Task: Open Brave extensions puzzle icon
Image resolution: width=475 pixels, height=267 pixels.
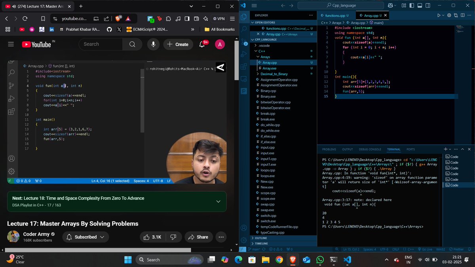Action: (x=169, y=19)
